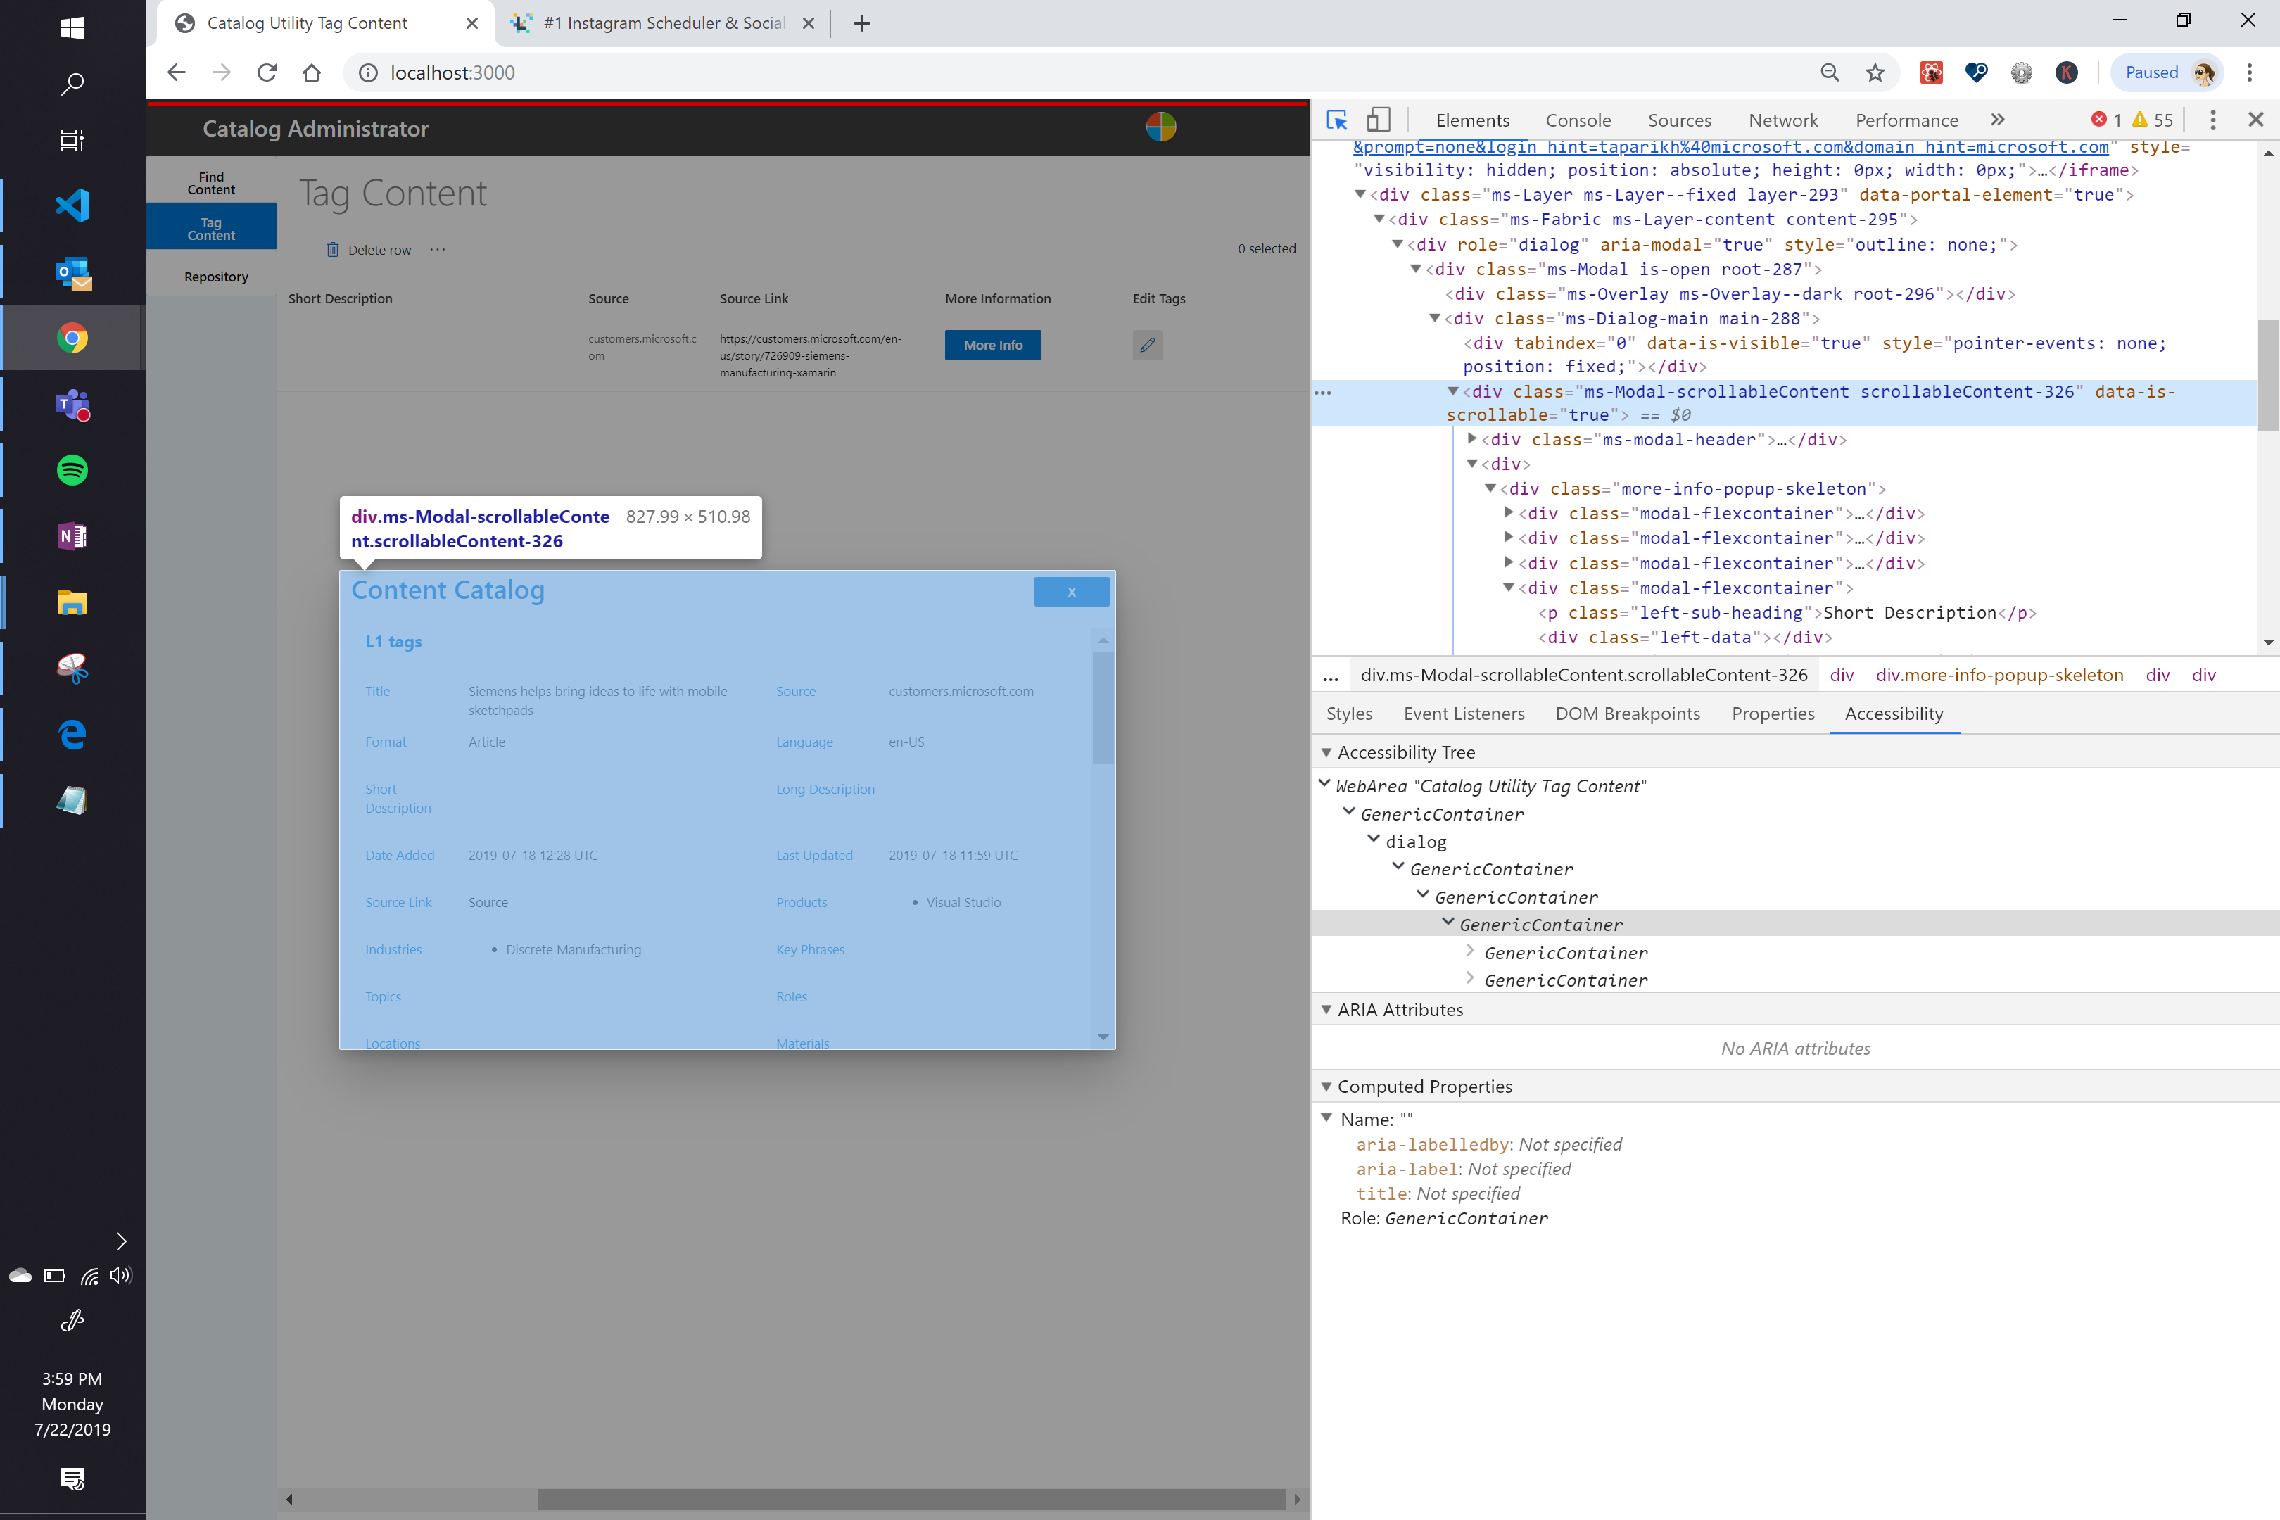Select div.more-info-popup-skeleton in the breadcrumb
The width and height of the screenshot is (2280, 1520).
coord(1999,675)
